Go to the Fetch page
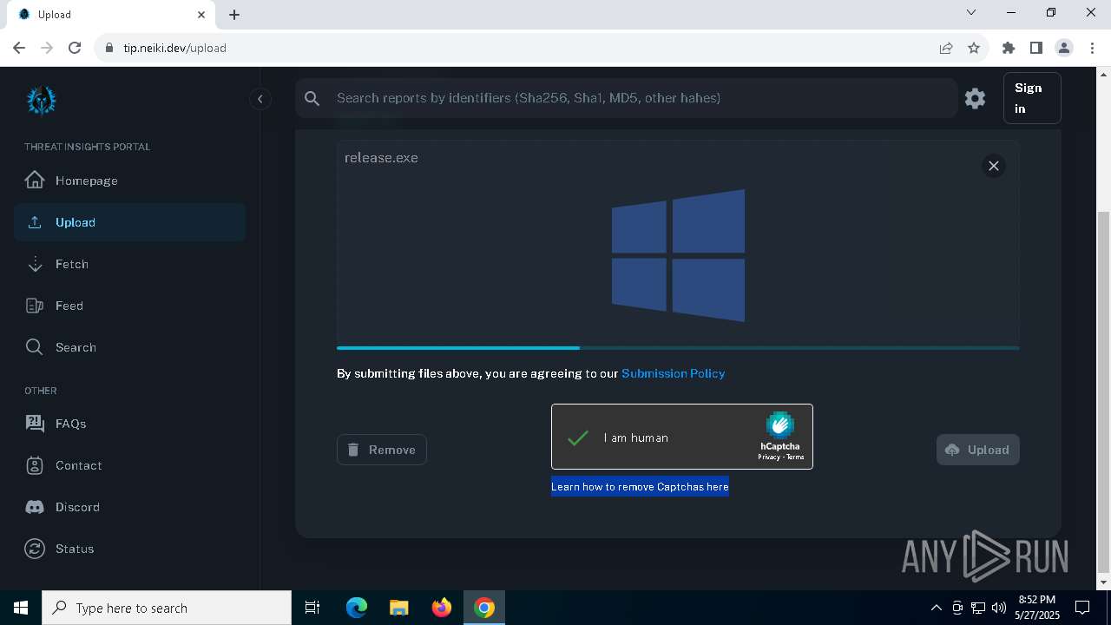1111x625 pixels. (x=130, y=264)
